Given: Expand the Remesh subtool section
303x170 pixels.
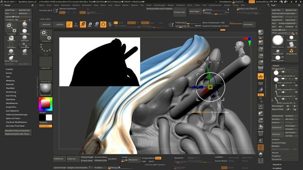Looking at the screenshot, I should tap(276, 153).
